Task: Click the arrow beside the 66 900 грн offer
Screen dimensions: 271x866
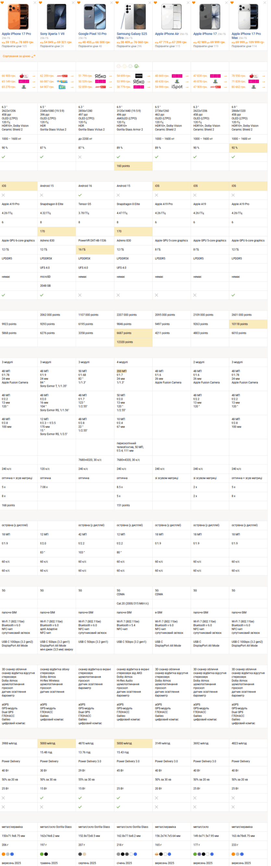Action: point(33,76)
